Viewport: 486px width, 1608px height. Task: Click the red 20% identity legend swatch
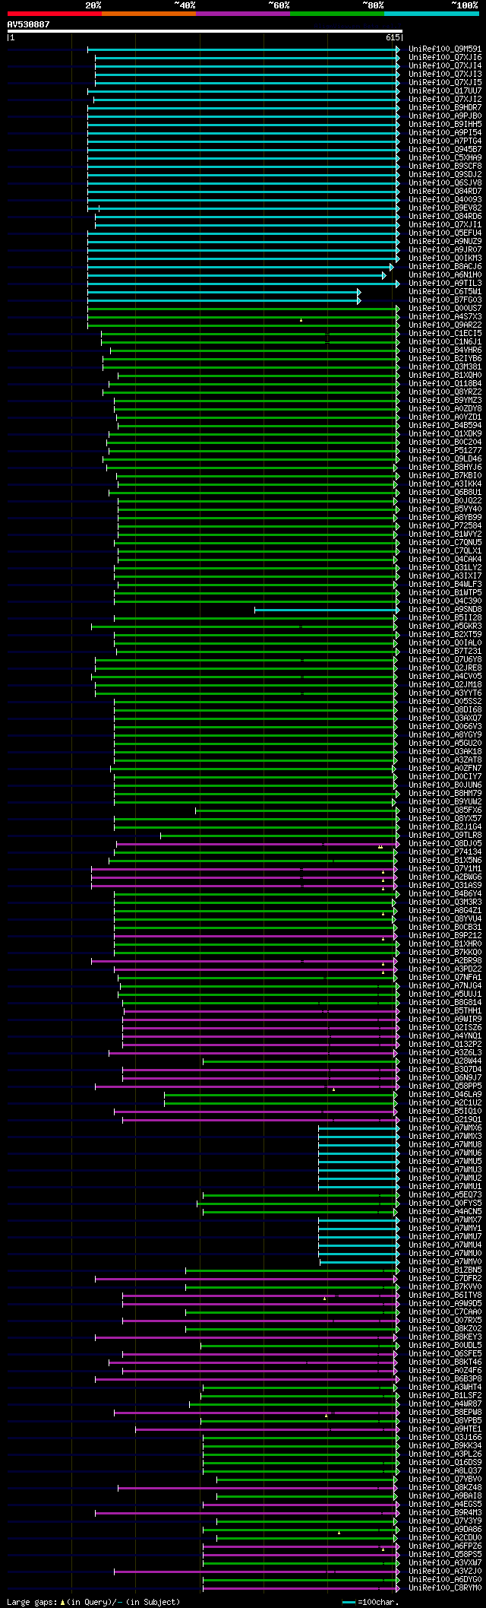pos(54,14)
